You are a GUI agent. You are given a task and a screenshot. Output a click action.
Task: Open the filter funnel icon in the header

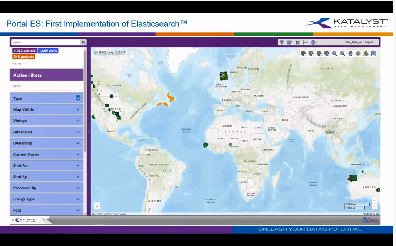281,42
